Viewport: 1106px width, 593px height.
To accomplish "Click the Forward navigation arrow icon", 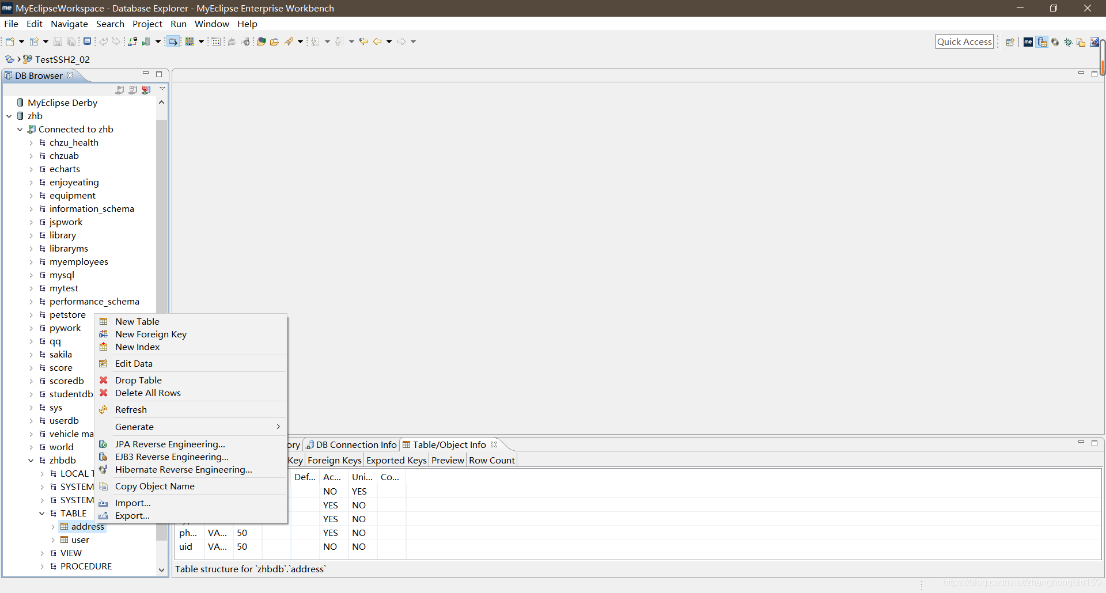I will click(x=402, y=41).
